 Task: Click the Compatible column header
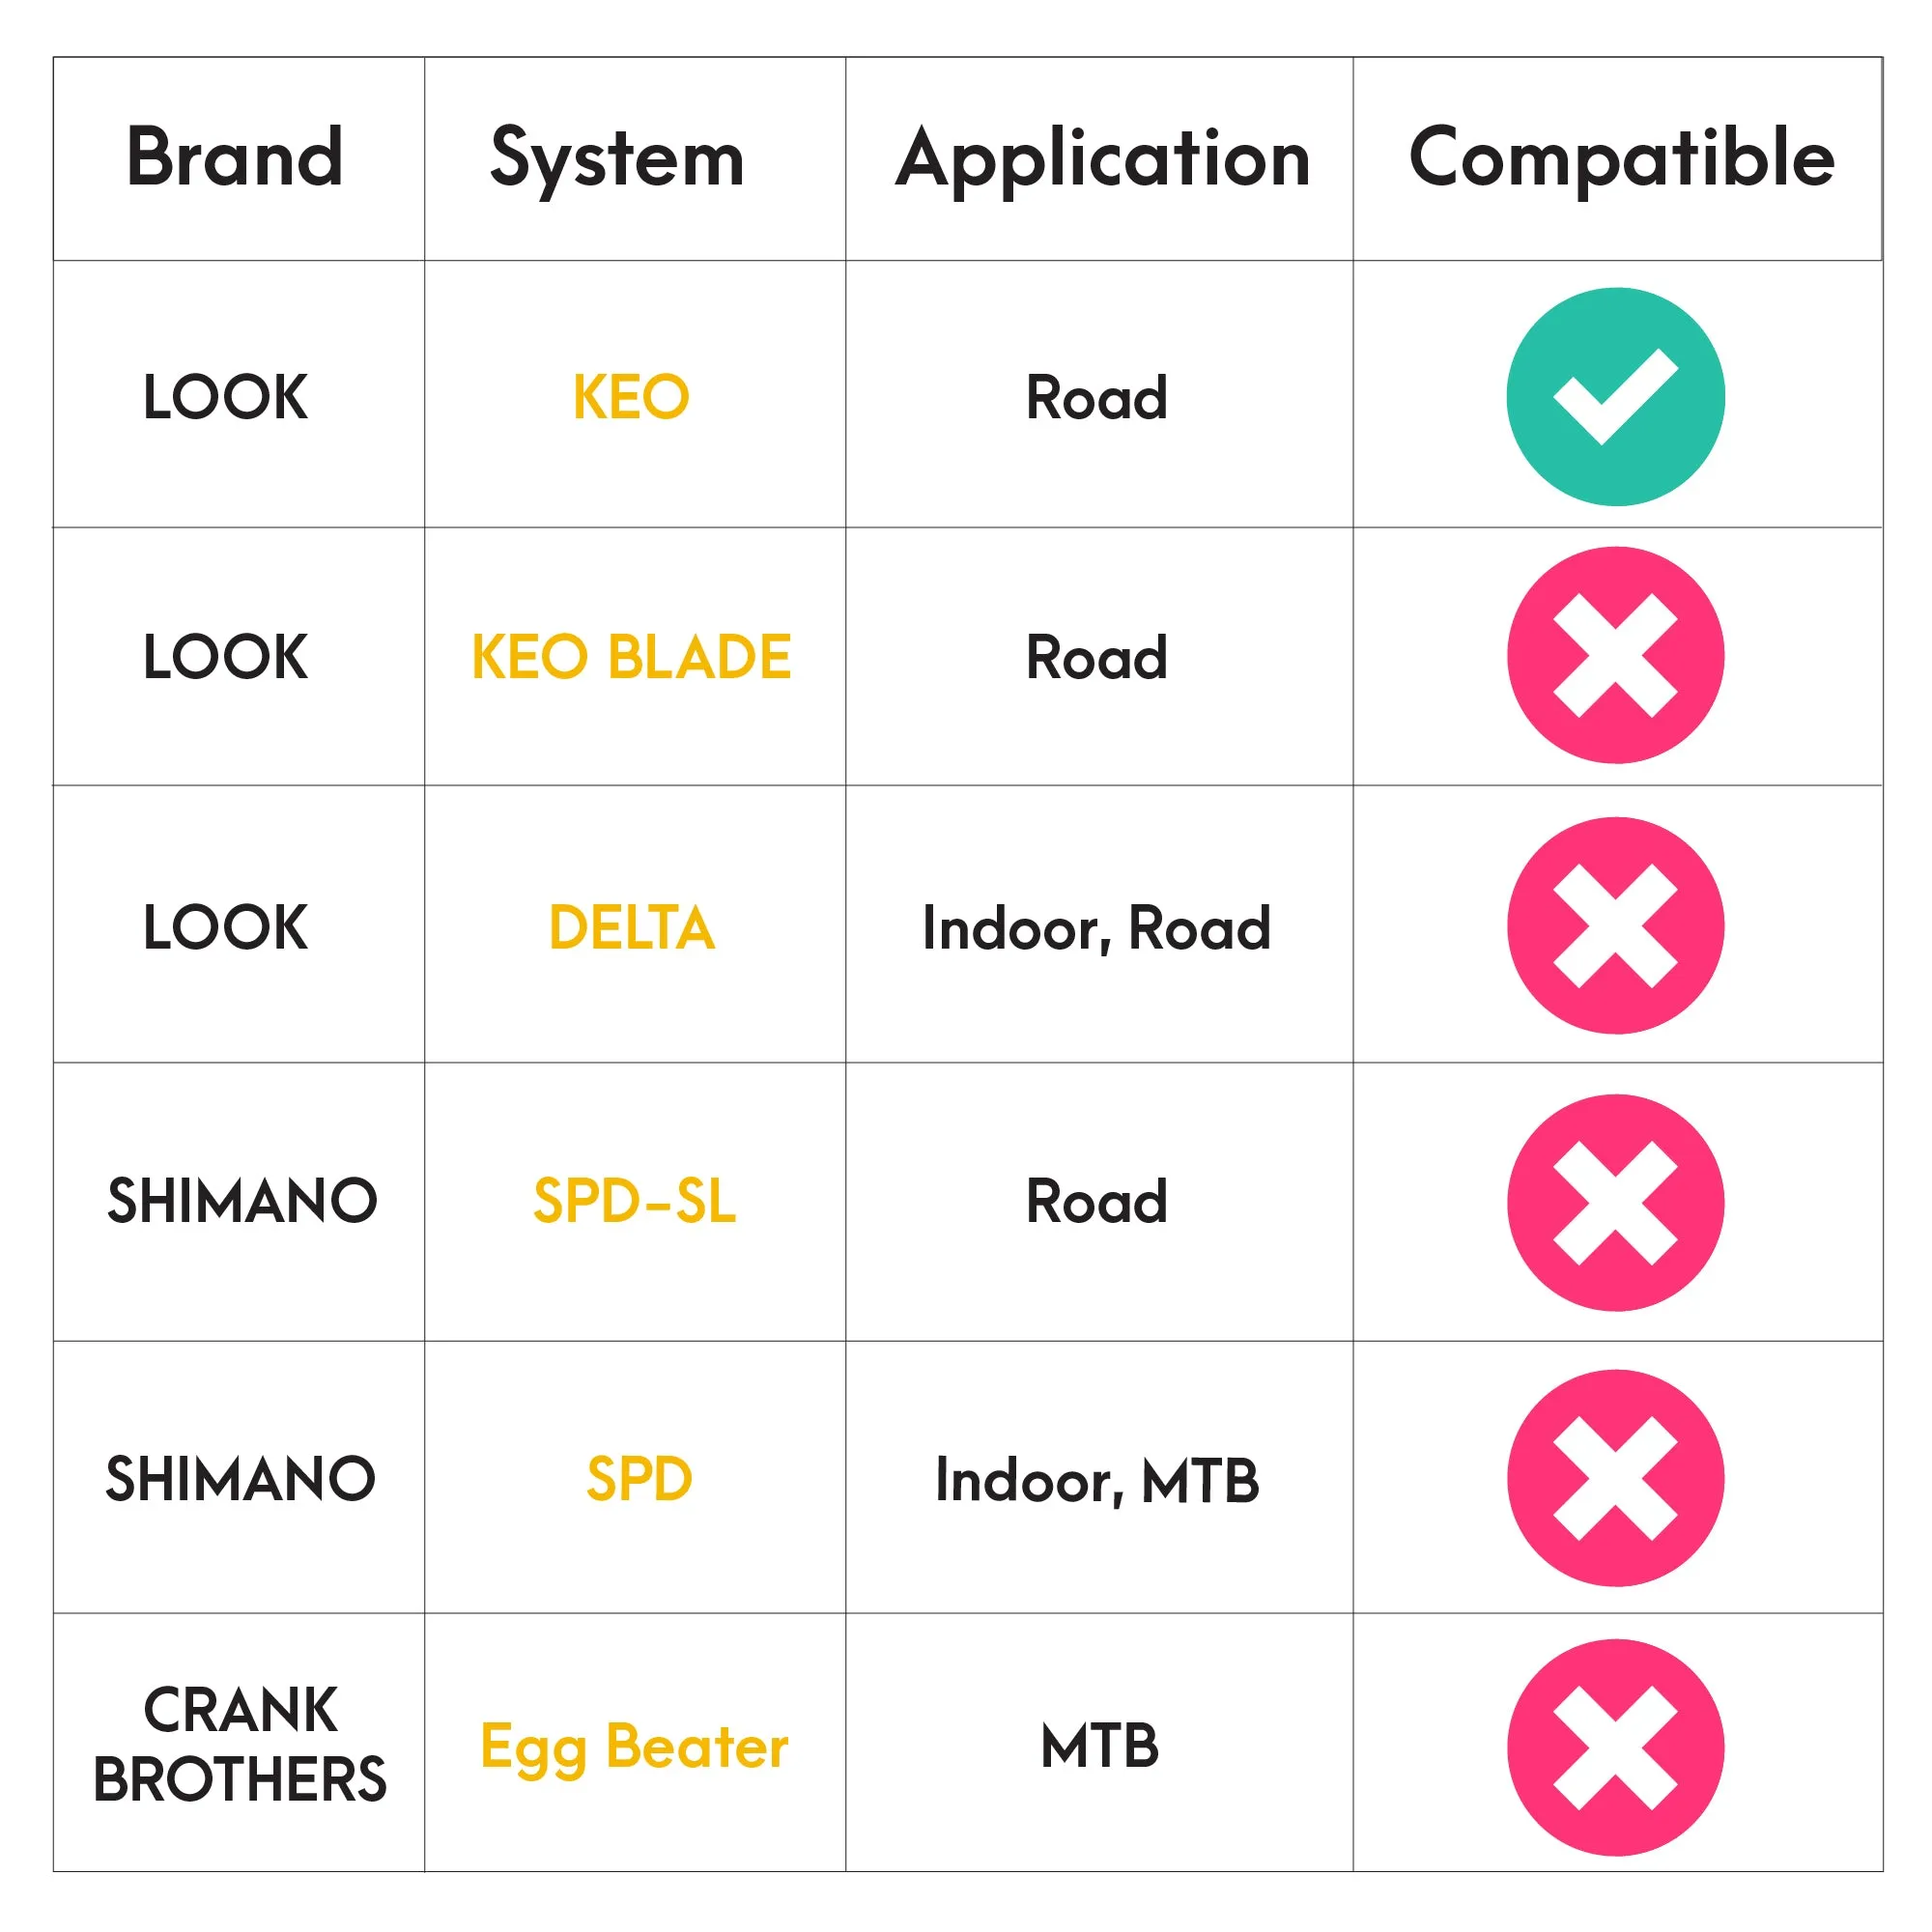point(1621,161)
